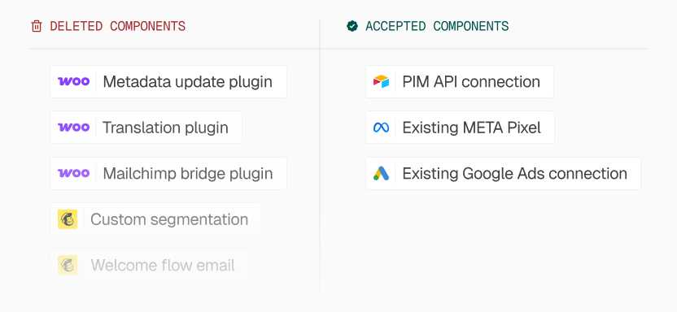Select the Translation plugin chip
The height and width of the screenshot is (312, 677).
[146, 127]
